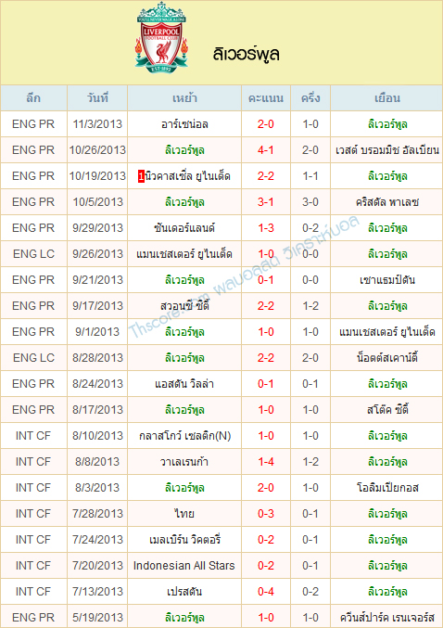This screenshot has width=443, height=628.
Task: Click score 2-0 in the 11/3/2013 row
Action: 266,124
